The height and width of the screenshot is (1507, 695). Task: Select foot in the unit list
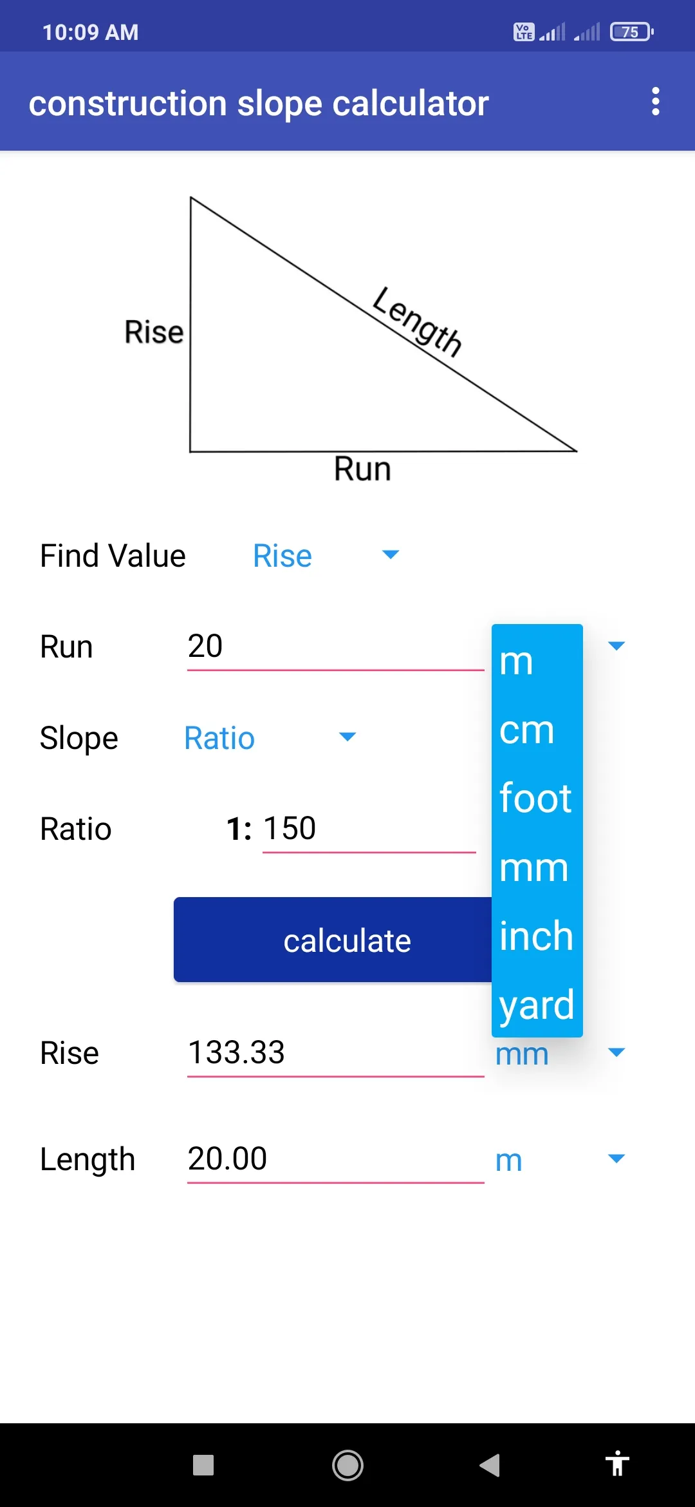pyautogui.click(x=537, y=798)
